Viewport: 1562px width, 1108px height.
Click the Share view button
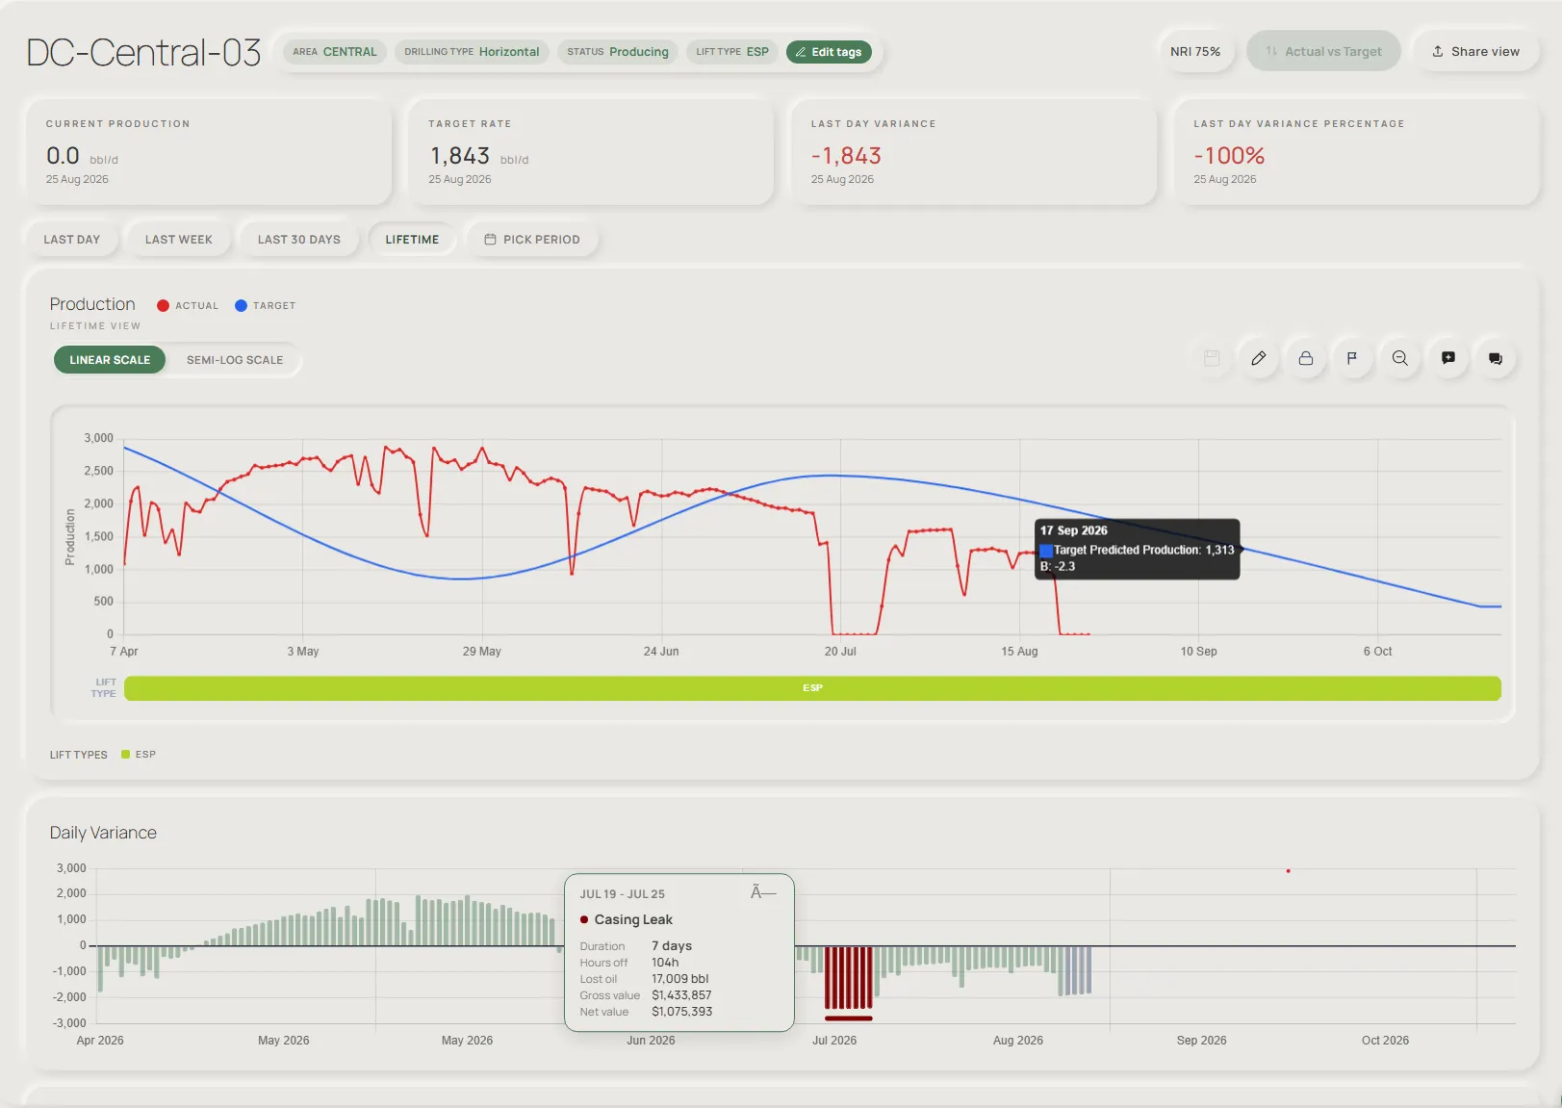tap(1476, 52)
